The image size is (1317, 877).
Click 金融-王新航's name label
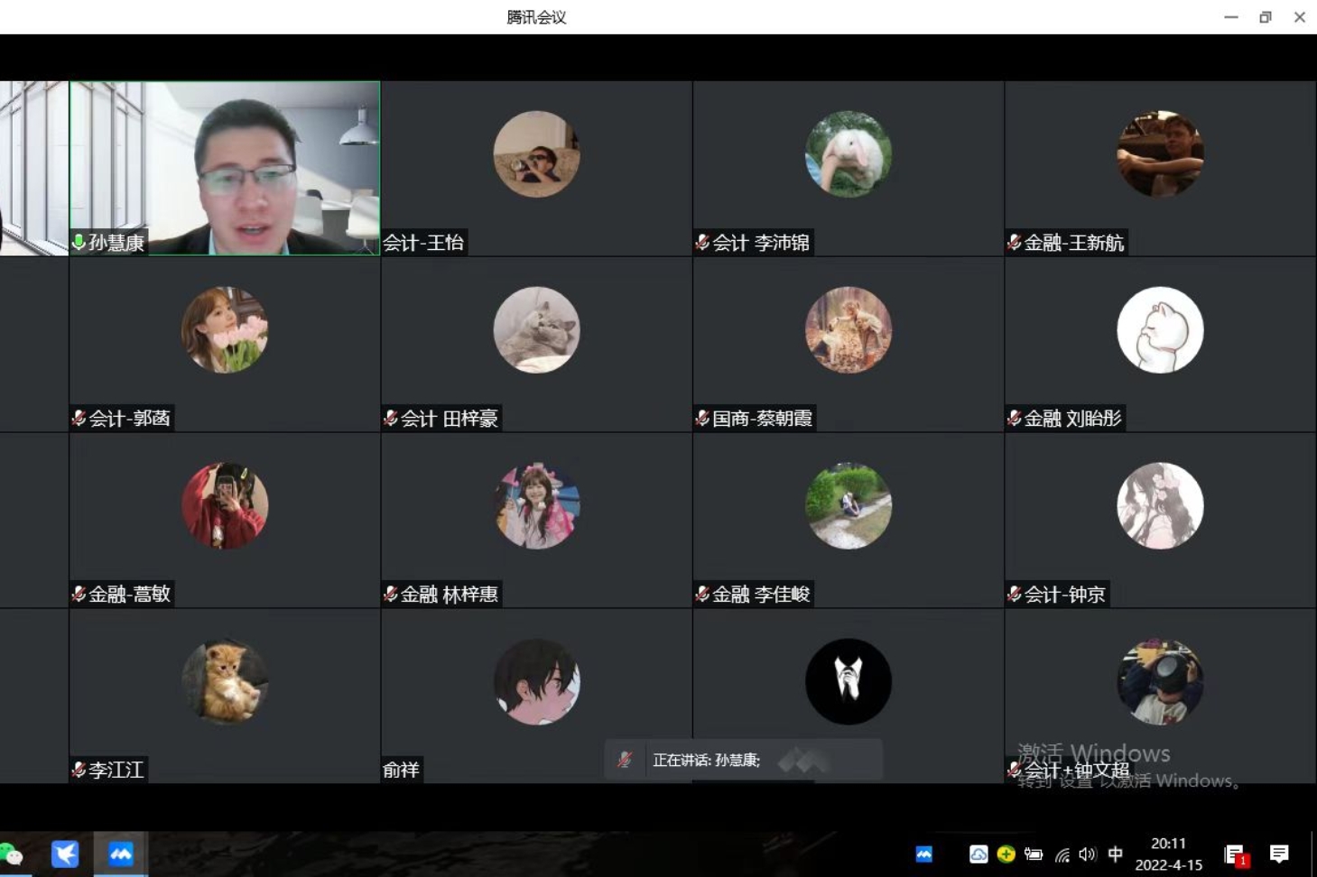click(1073, 243)
